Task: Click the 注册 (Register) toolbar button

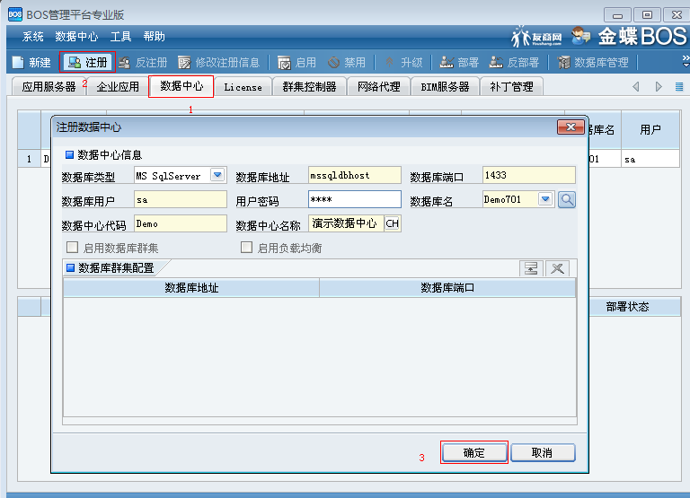Action: [x=87, y=63]
